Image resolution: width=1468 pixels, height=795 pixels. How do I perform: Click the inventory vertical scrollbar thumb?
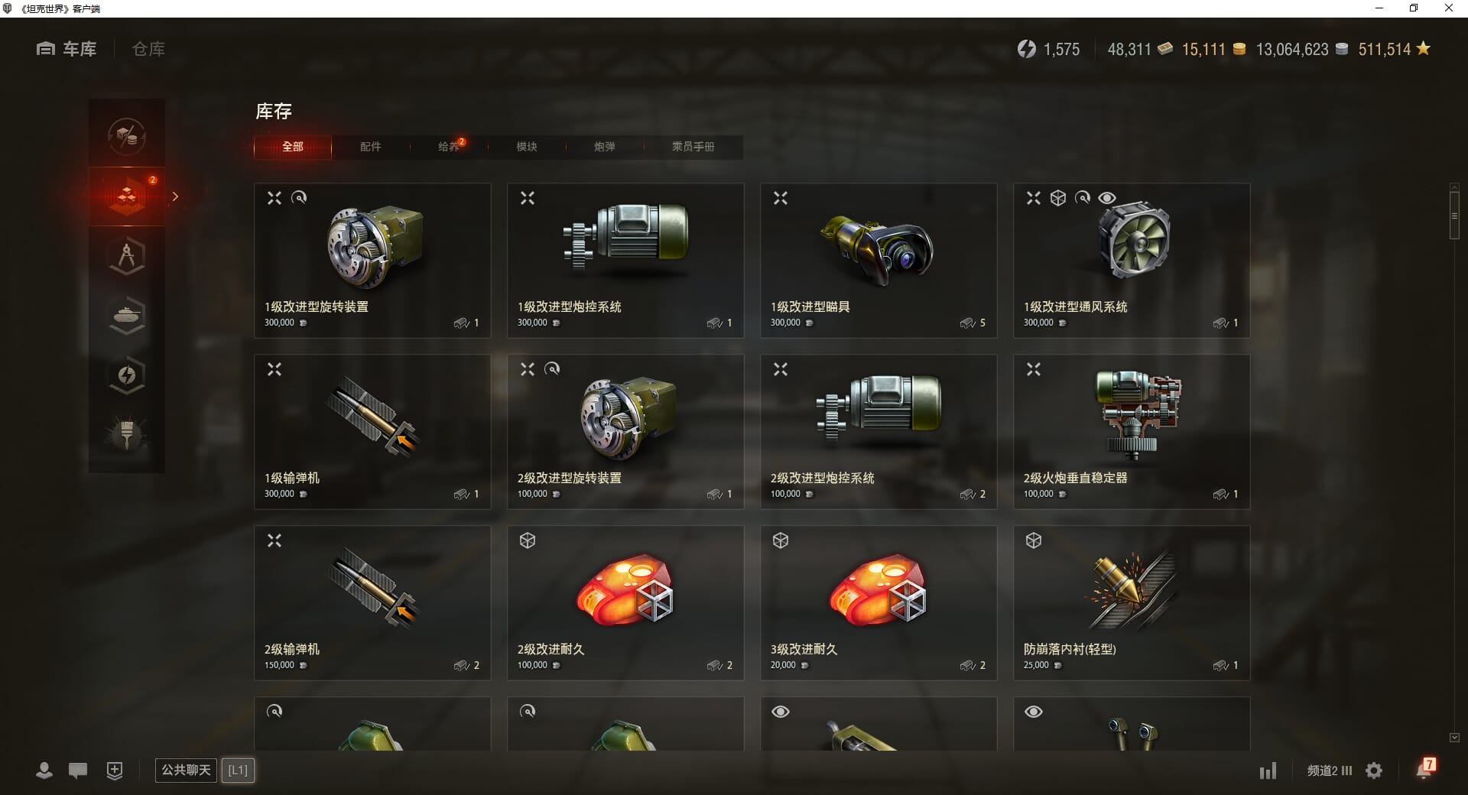[x=1454, y=216]
